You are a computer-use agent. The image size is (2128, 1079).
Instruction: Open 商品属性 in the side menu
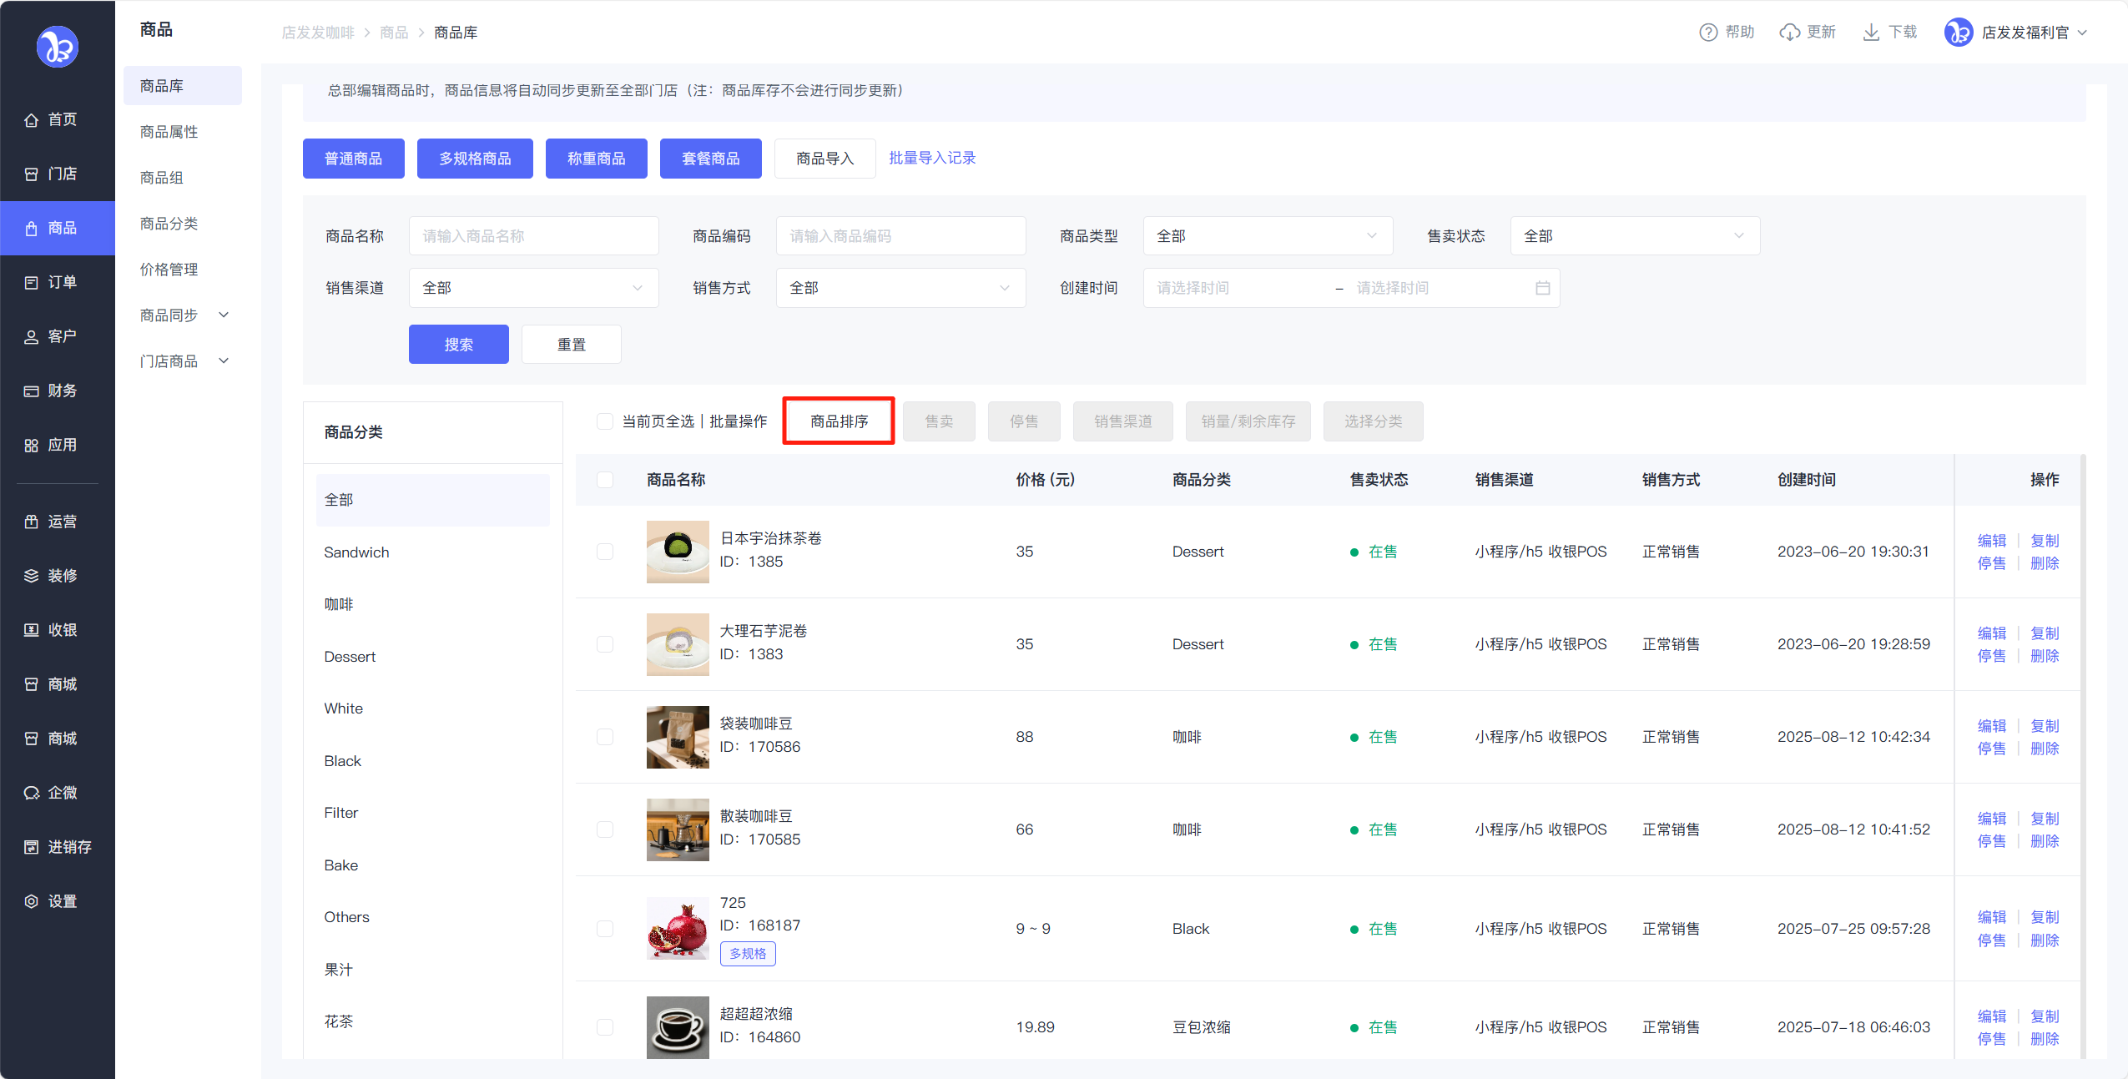point(169,132)
